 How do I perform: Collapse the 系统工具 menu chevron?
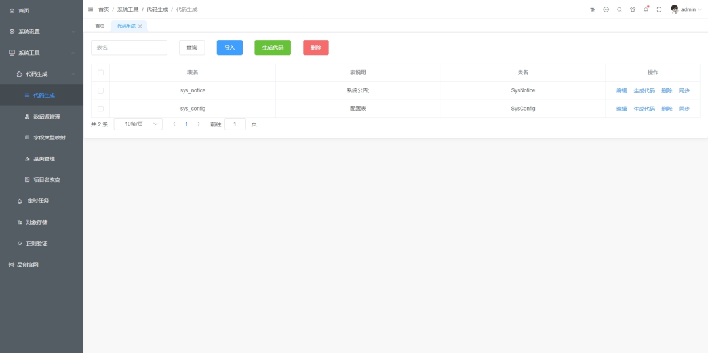click(73, 53)
